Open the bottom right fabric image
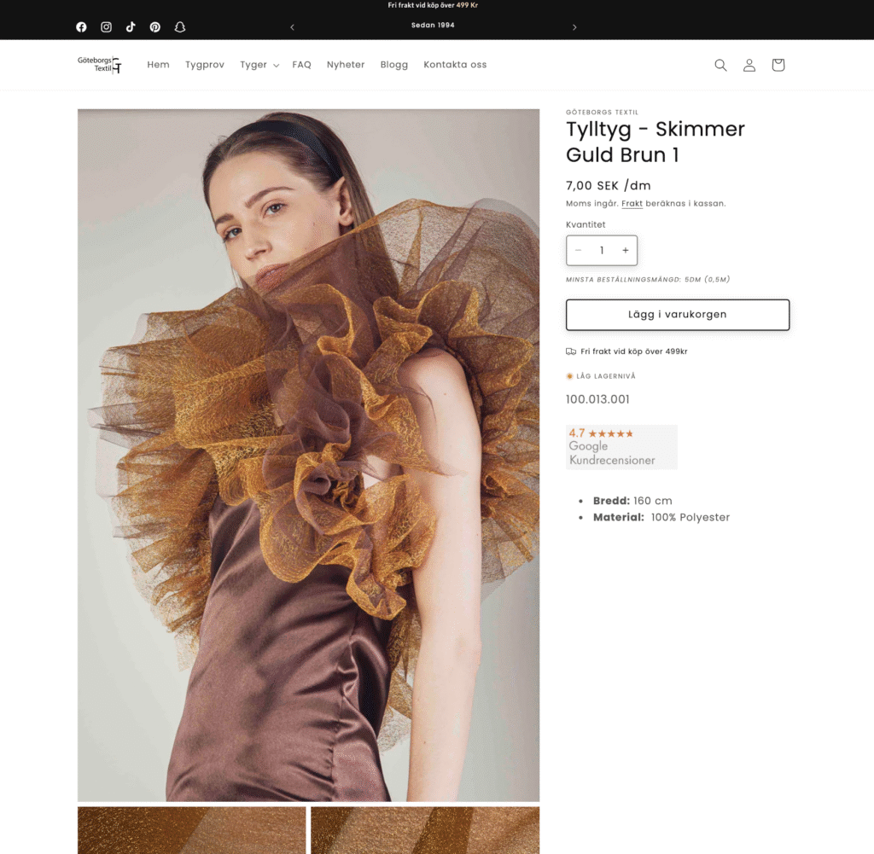Viewport: 874px width, 854px height. (x=425, y=830)
